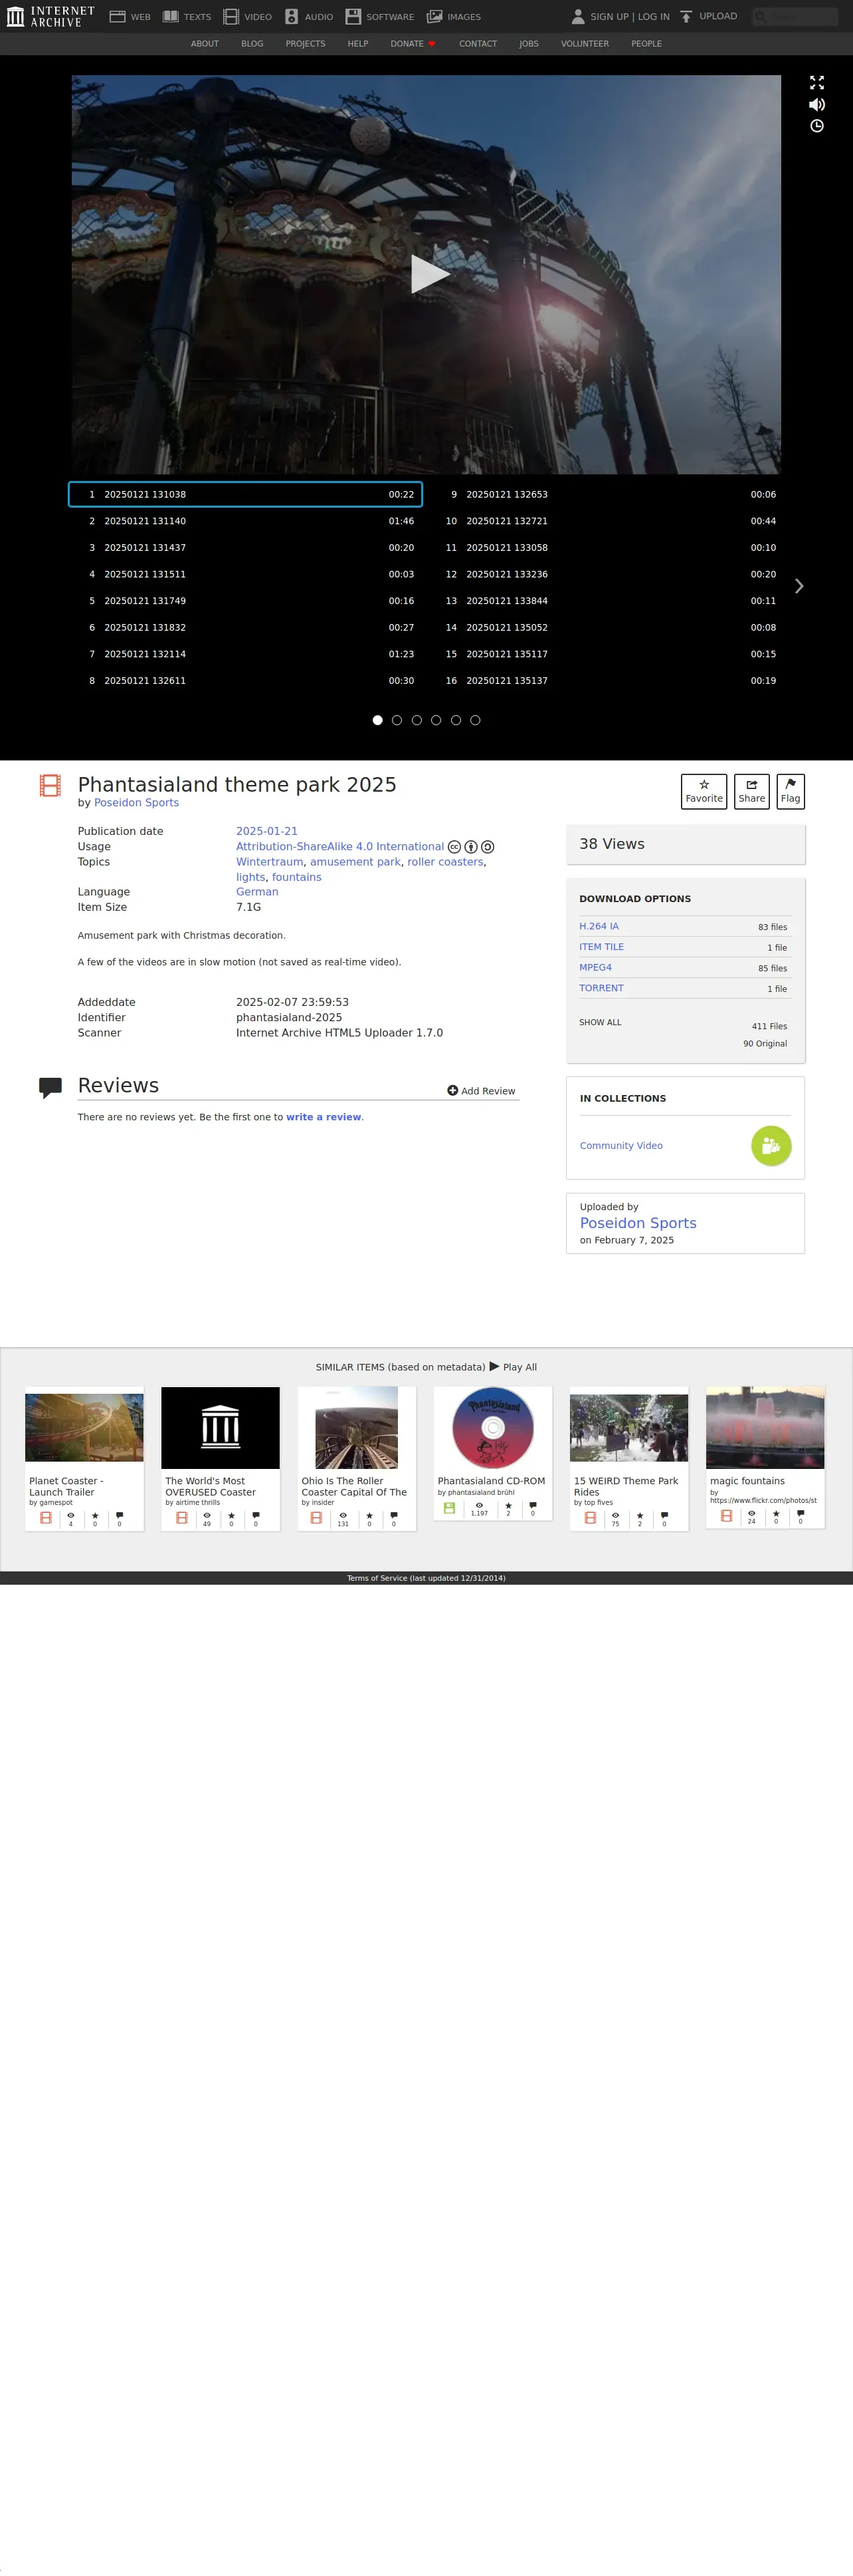Image resolution: width=853 pixels, height=2576 pixels.
Task: Open the Phantasialand CD-ROM disc thumbnail
Action: pos(492,1428)
